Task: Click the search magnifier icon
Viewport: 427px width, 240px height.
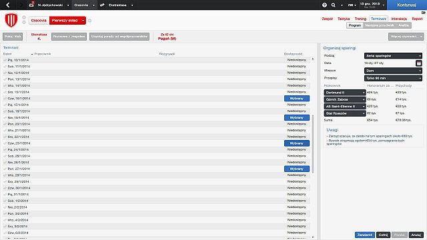Action: tap(334, 5)
